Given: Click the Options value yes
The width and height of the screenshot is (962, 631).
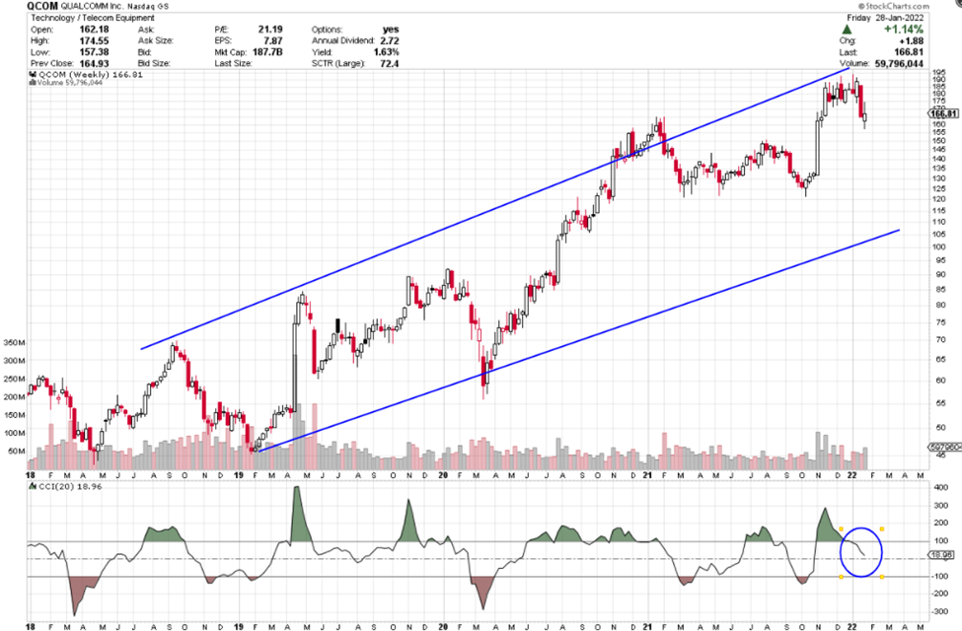Looking at the screenshot, I should (390, 30).
